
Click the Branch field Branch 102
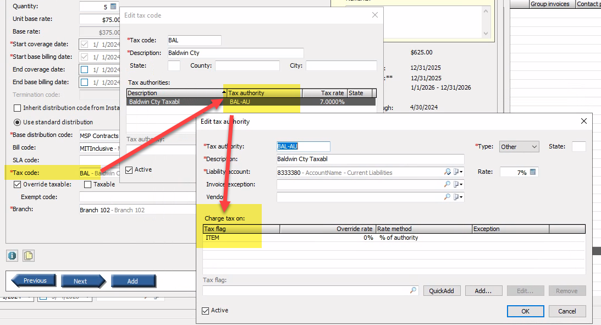coord(137,210)
